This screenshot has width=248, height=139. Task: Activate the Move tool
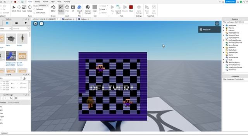click(19, 8)
